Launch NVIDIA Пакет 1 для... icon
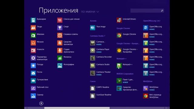Image resolution: width=194 pixels, height=109 pixels. point(119,81)
